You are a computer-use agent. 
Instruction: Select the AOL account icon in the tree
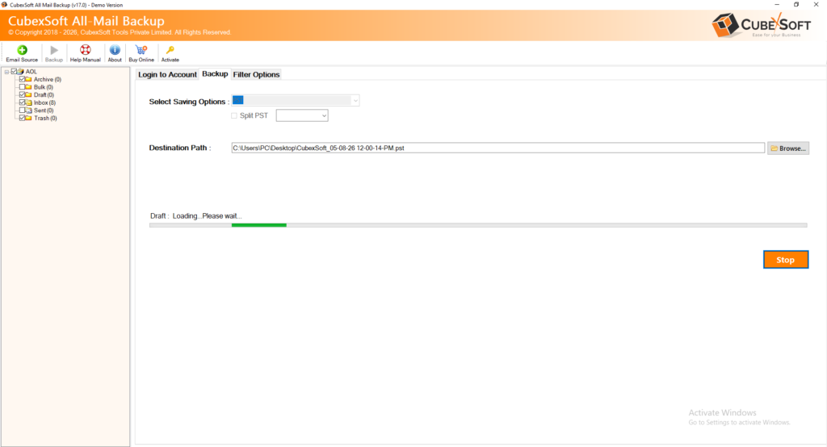coord(20,71)
